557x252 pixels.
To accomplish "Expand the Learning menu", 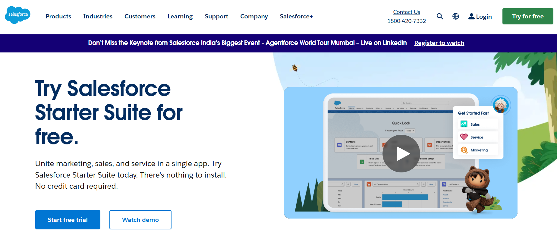I will pos(180,16).
